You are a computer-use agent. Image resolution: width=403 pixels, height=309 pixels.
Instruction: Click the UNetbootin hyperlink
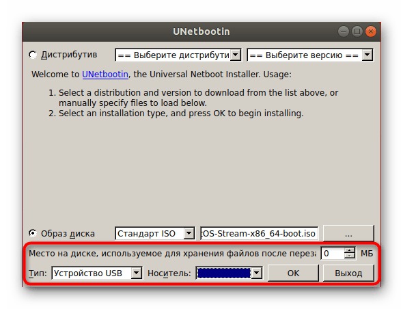[x=105, y=75]
